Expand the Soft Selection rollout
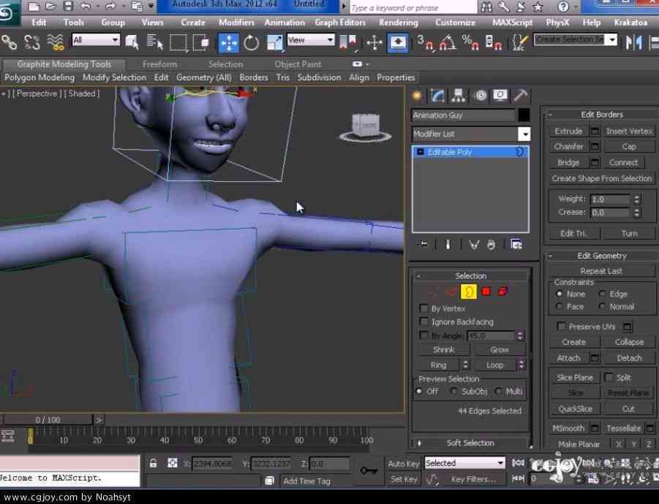The height and width of the screenshot is (504, 659). point(470,443)
